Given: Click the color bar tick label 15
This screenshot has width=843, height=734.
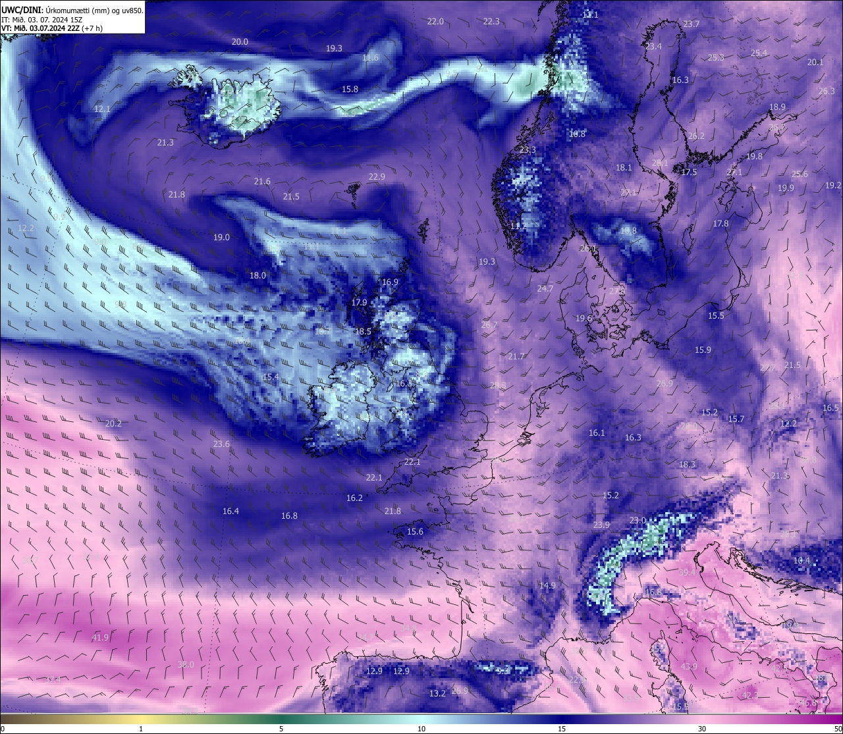Looking at the screenshot, I should [562, 729].
